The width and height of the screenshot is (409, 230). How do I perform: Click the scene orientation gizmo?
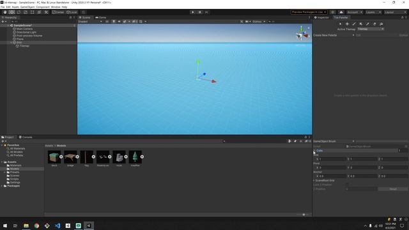coord(302,34)
